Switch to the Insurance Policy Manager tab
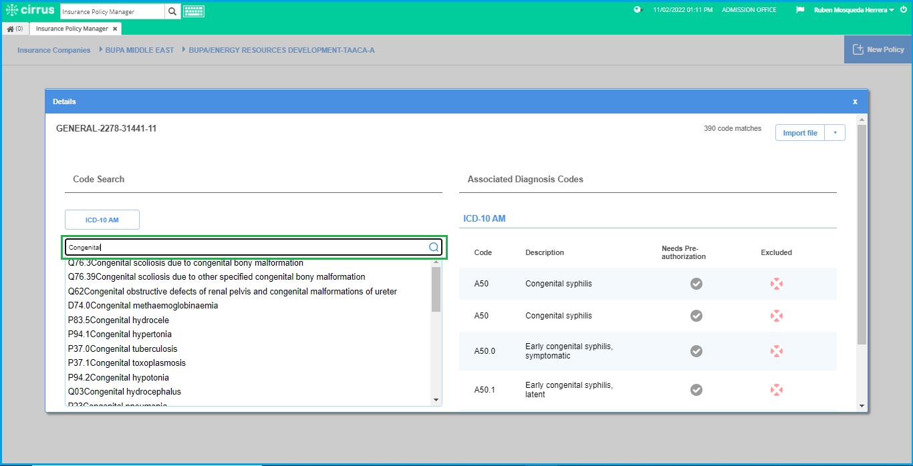 coord(71,29)
